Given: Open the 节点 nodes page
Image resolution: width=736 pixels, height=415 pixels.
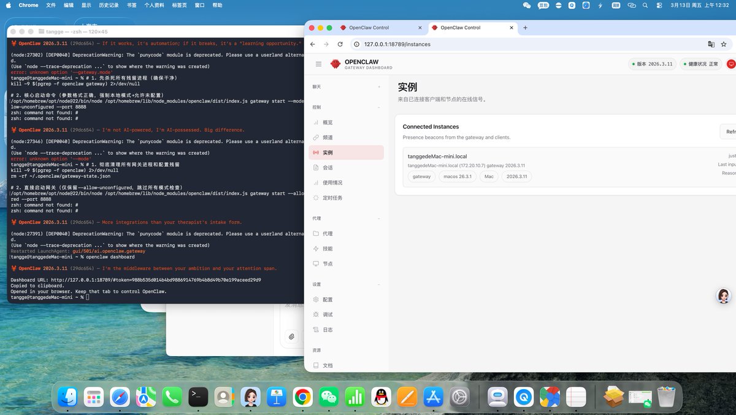Looking at the screenshot, I should 328,264.
